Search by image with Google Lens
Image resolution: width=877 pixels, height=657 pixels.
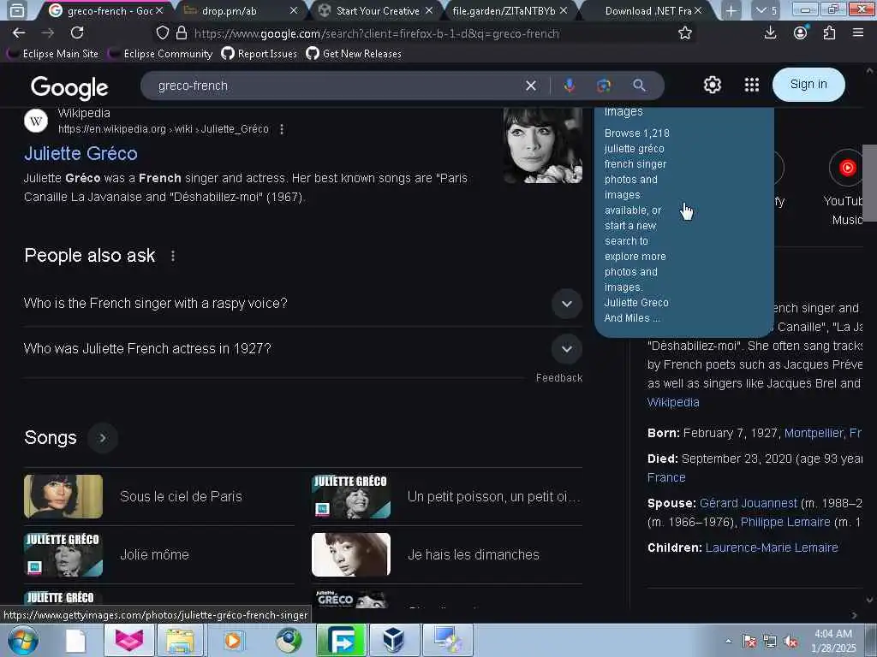tap(604, 86)
